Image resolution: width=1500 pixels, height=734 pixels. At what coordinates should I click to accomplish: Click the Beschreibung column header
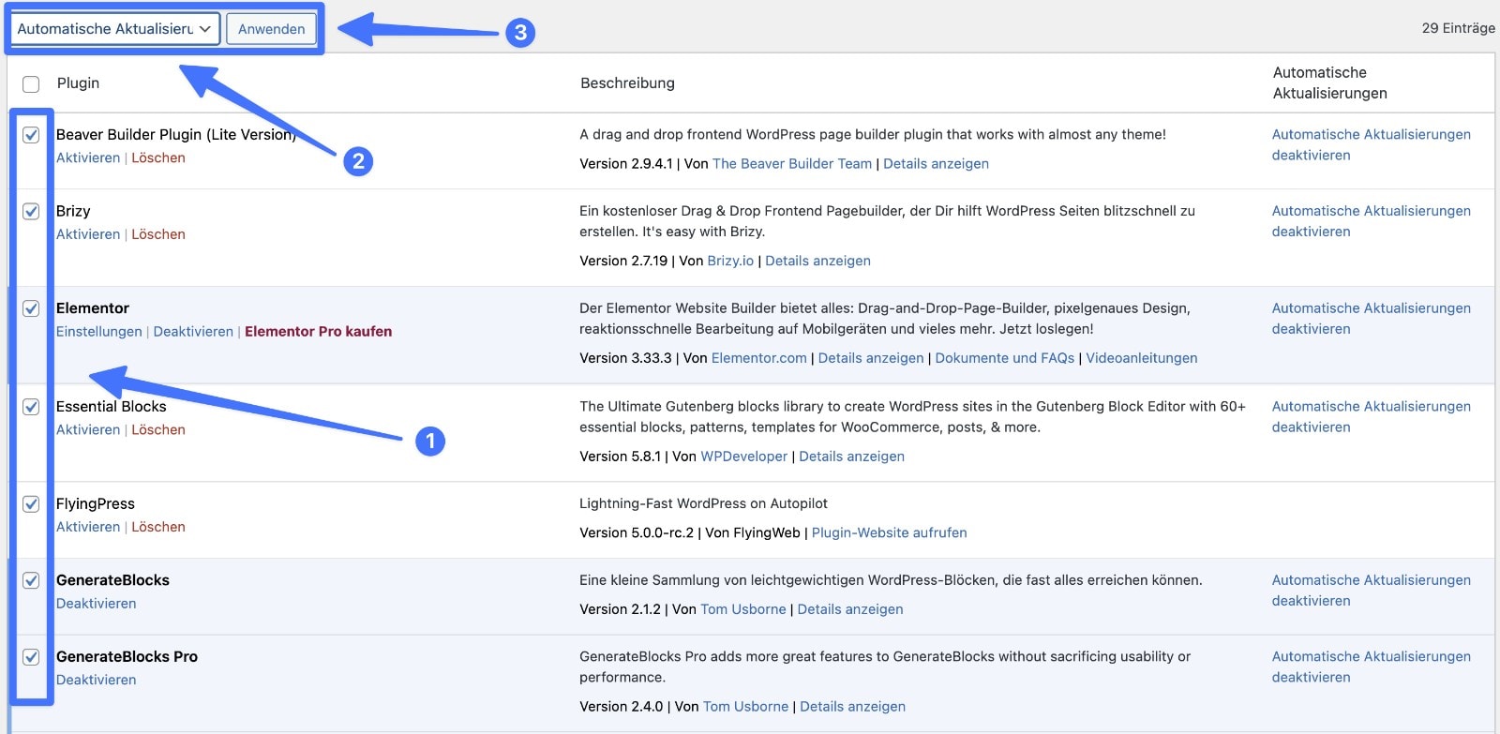coord(627,83)
